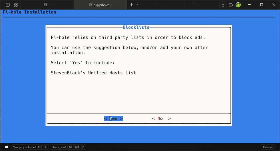Close the terminal window
The height and width of the screenshot is (151, 280).
click(x=274, y=5)
